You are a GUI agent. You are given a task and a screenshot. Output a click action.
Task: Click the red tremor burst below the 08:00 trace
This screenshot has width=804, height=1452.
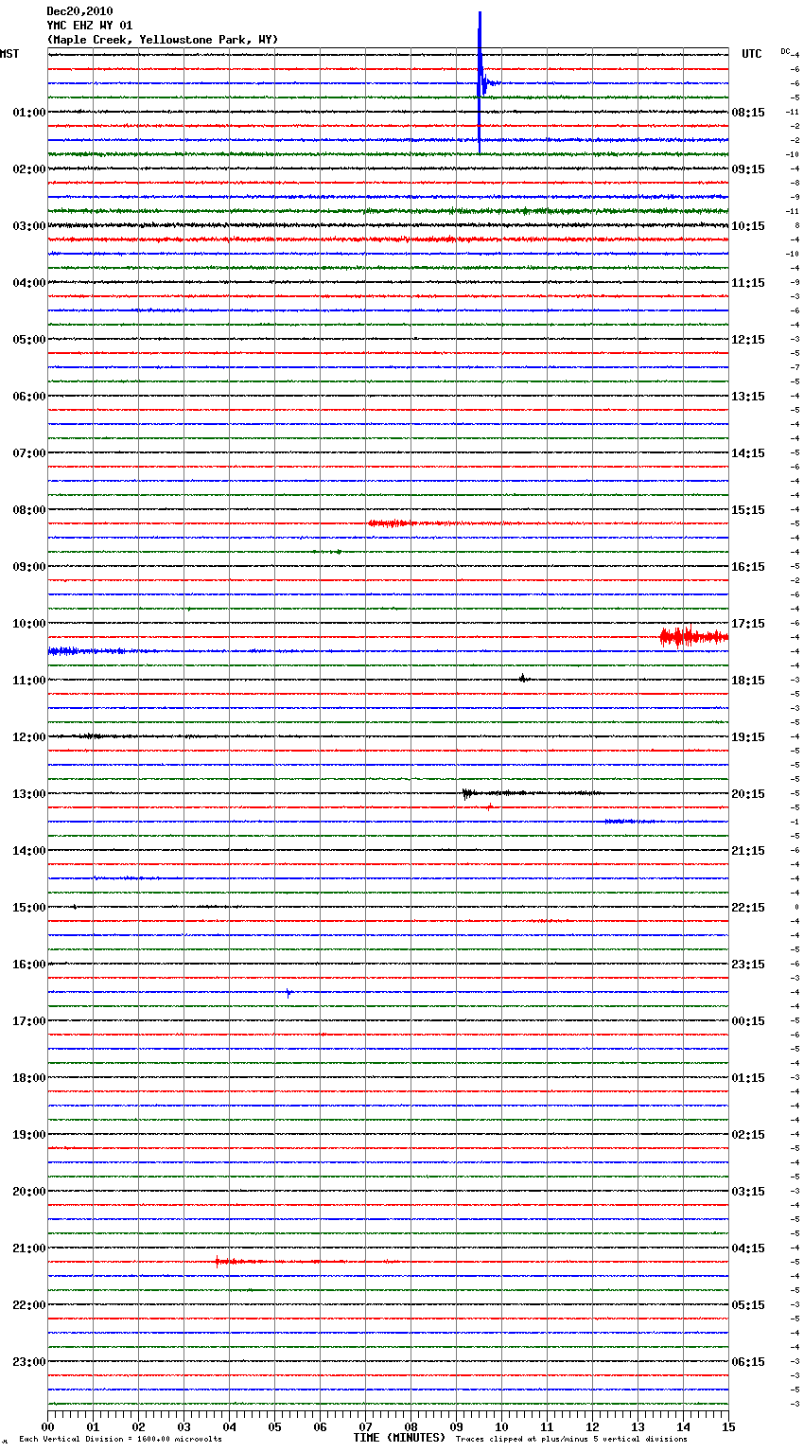coord(390,522)
